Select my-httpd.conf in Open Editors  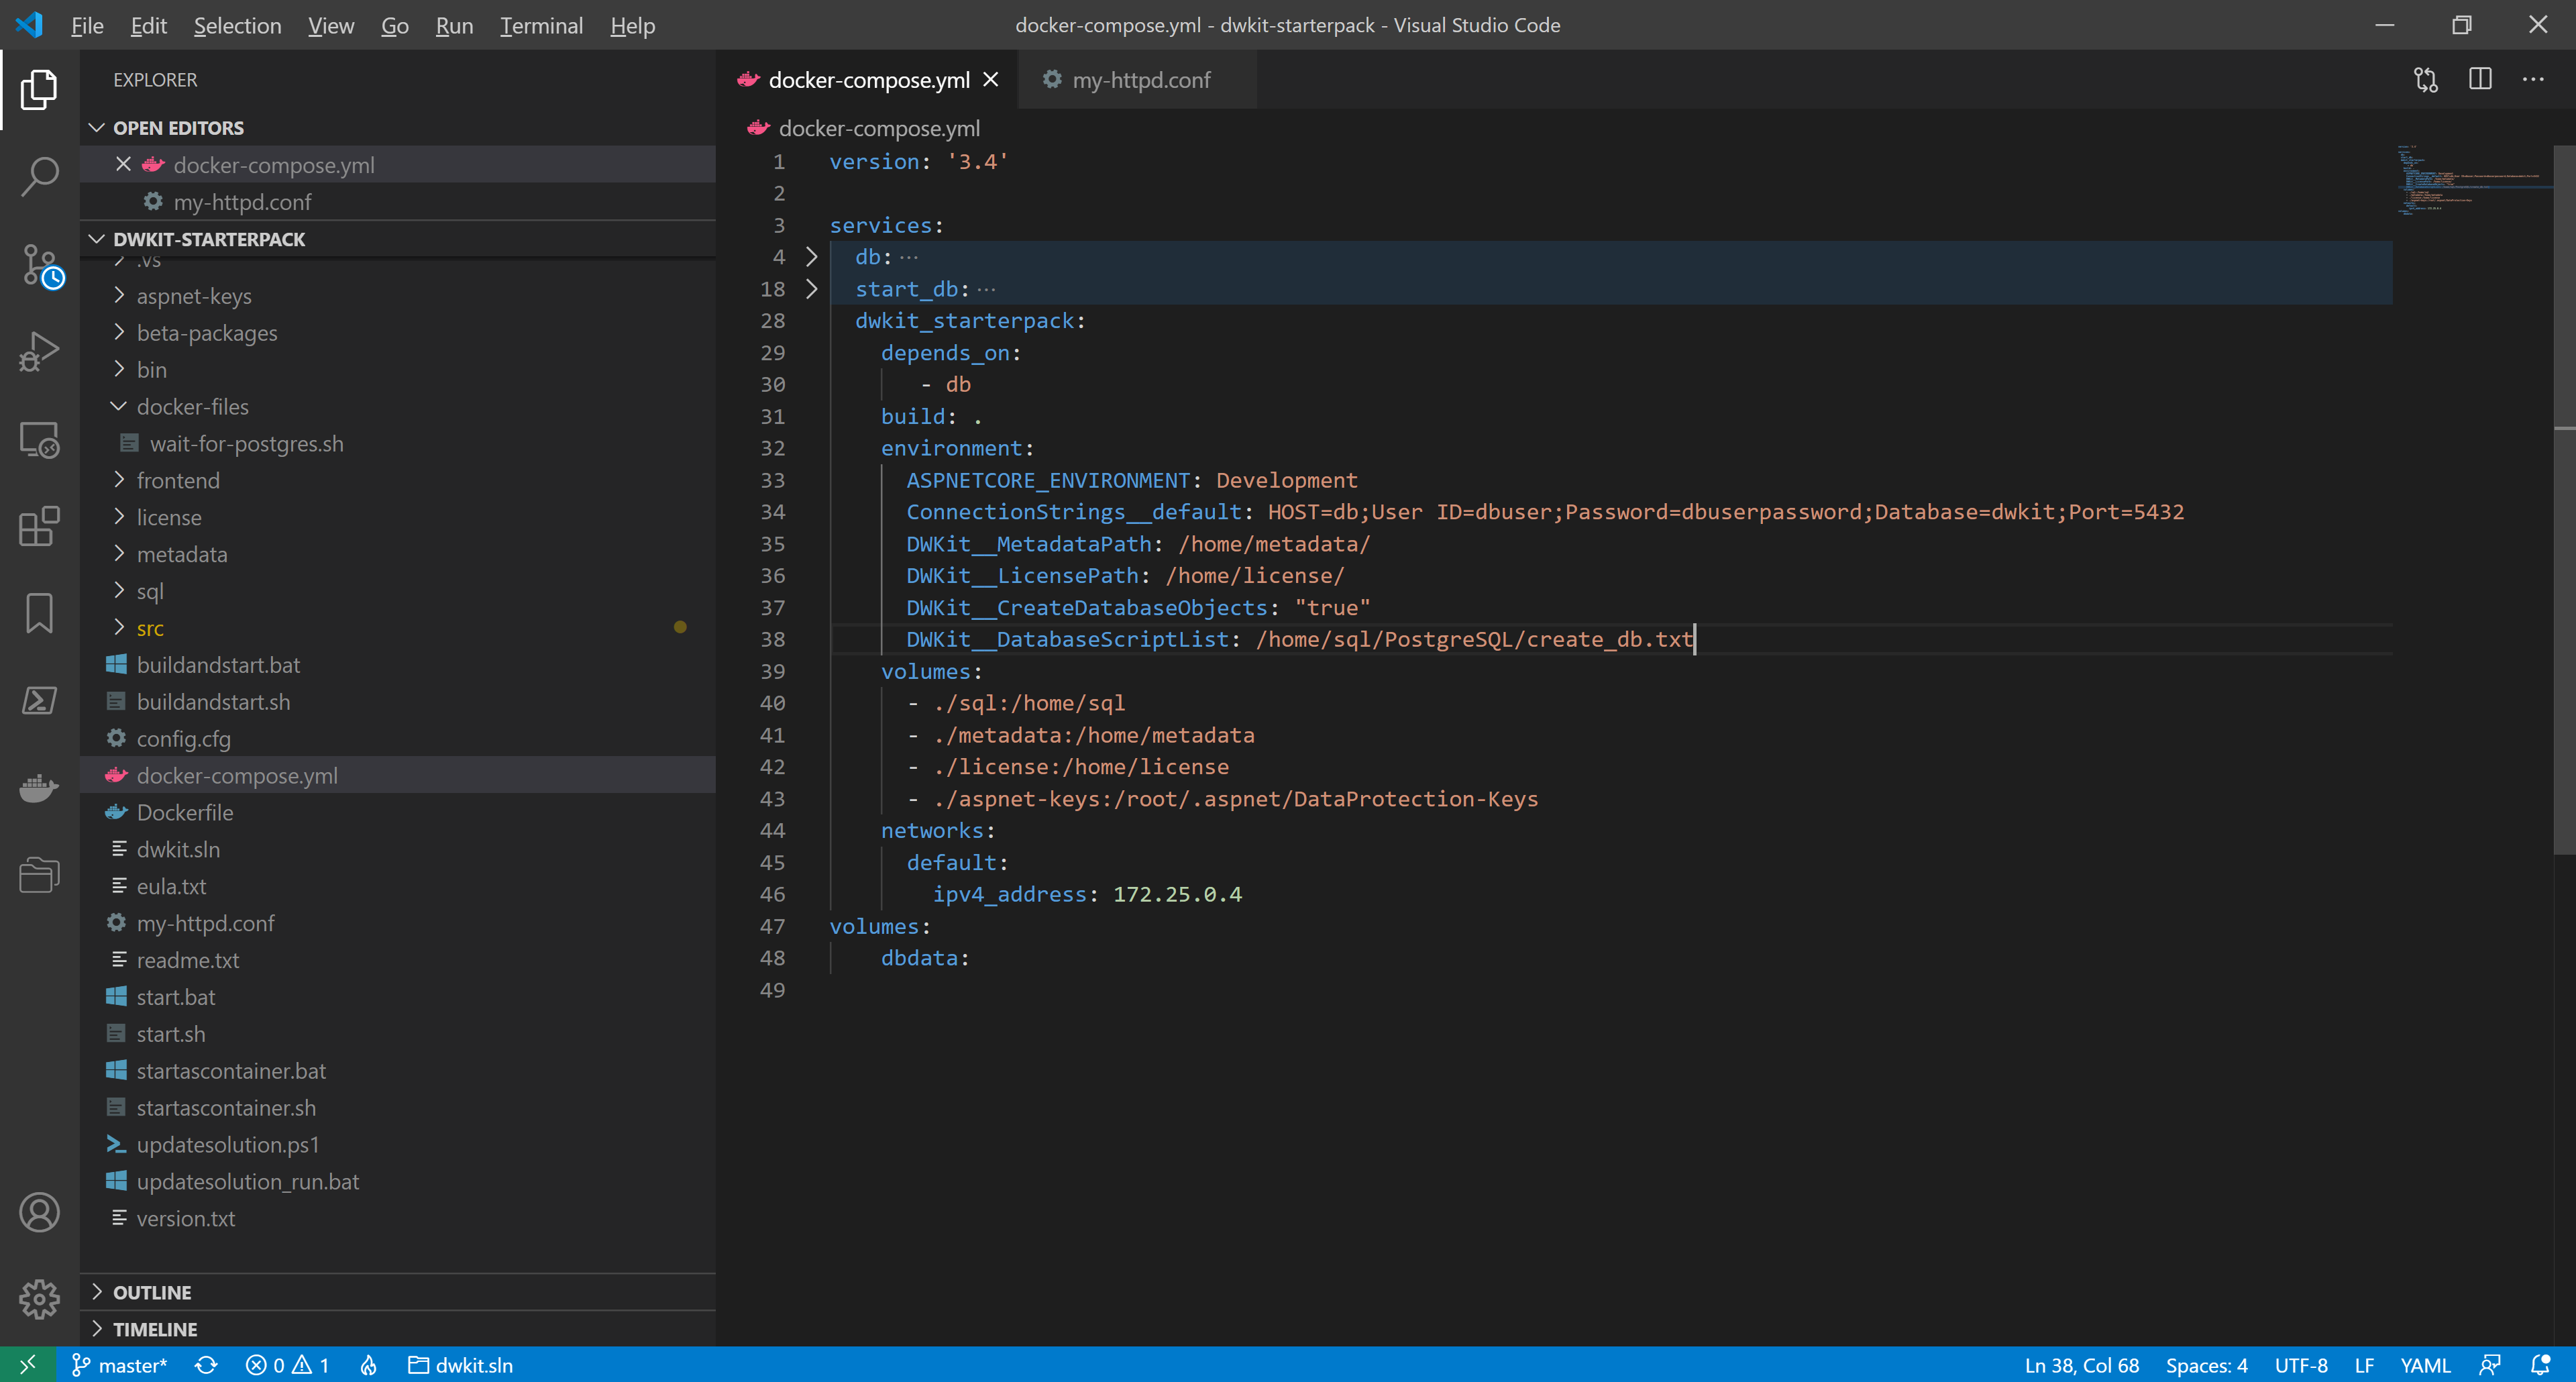(398, 201)
